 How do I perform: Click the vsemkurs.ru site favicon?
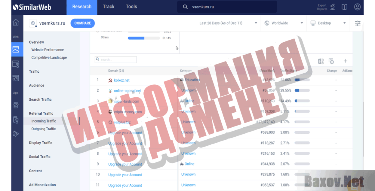coord(33,23)
